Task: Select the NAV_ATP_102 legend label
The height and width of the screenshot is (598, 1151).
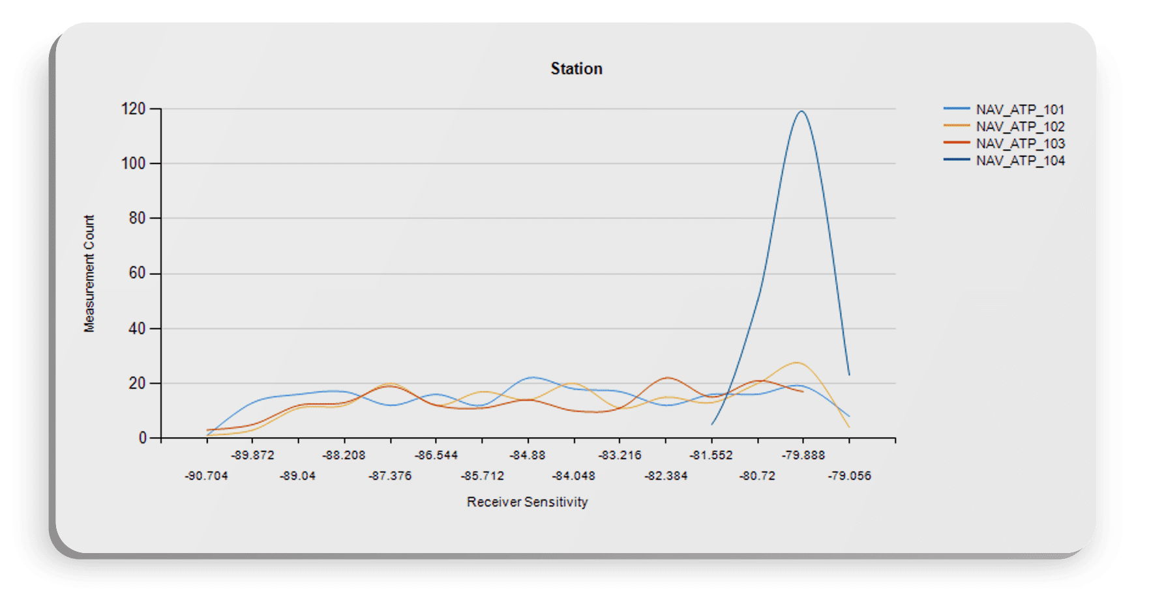Action: click(1020, 126)
